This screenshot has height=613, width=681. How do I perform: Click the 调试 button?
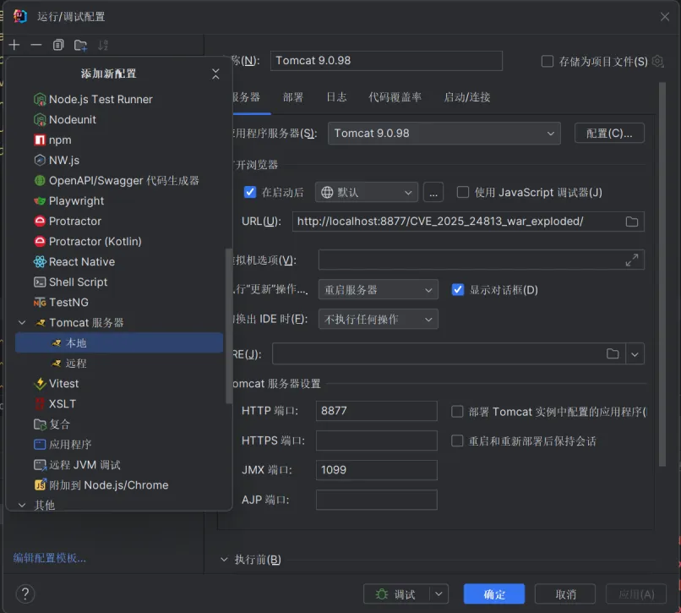pos(396,594)
